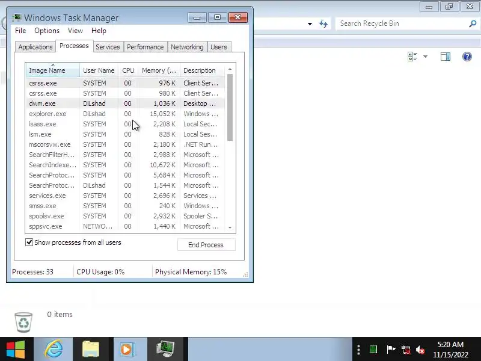Viewport: 481px width, 361px height.
Task: Select SearchFilterH... process row
Action: (x=125, y=155)
